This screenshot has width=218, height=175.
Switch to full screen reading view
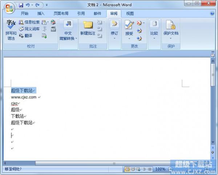click(133, 169)
